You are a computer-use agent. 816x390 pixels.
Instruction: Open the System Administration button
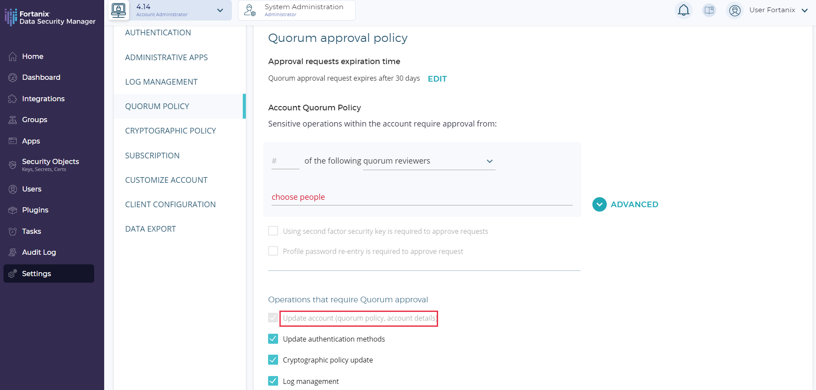[297, 10]
